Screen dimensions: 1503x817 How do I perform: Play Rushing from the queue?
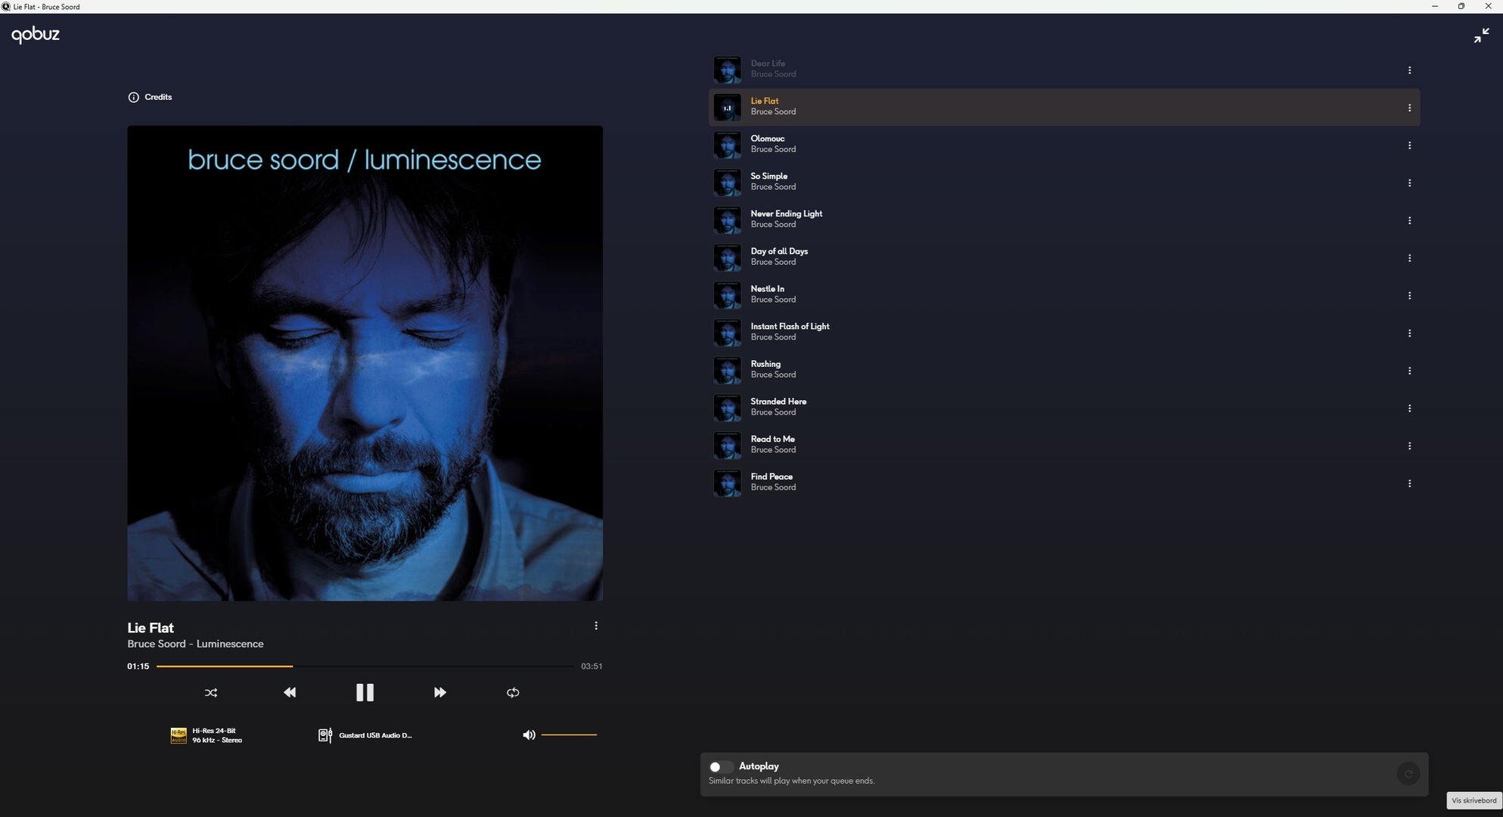[x=1064, y=370]
